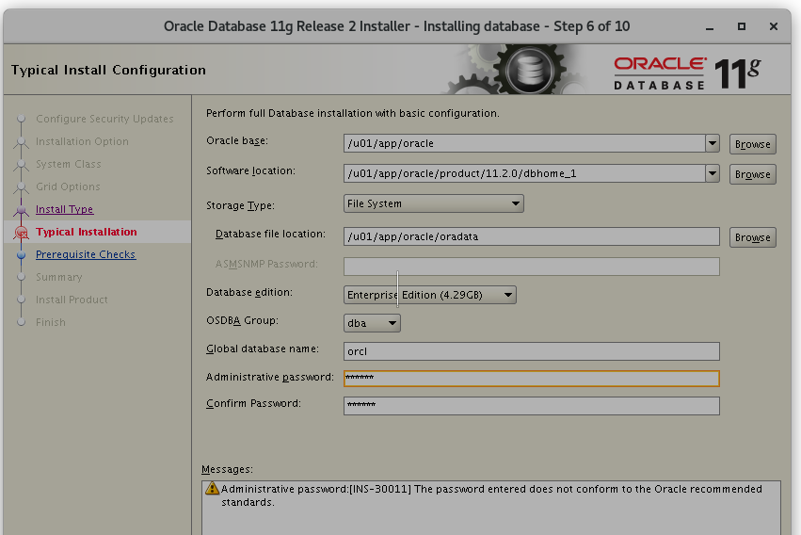
Task: Click the Typical Installation step marker icon
Action: click(21, 233)
